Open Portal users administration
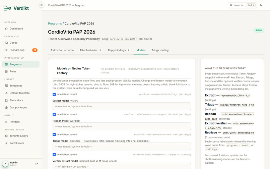The image size is (270, 169). pos(21,143)
